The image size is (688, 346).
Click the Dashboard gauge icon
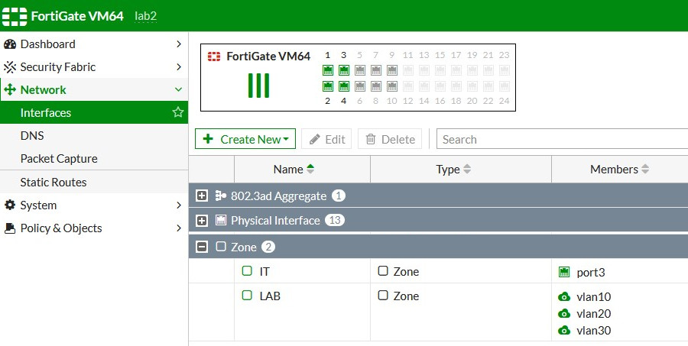[10, 44]
